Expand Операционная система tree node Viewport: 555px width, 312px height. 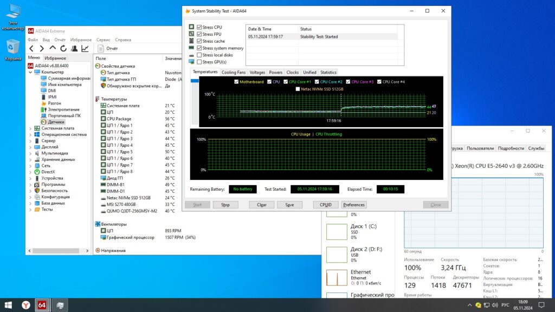tap(30, 135)
